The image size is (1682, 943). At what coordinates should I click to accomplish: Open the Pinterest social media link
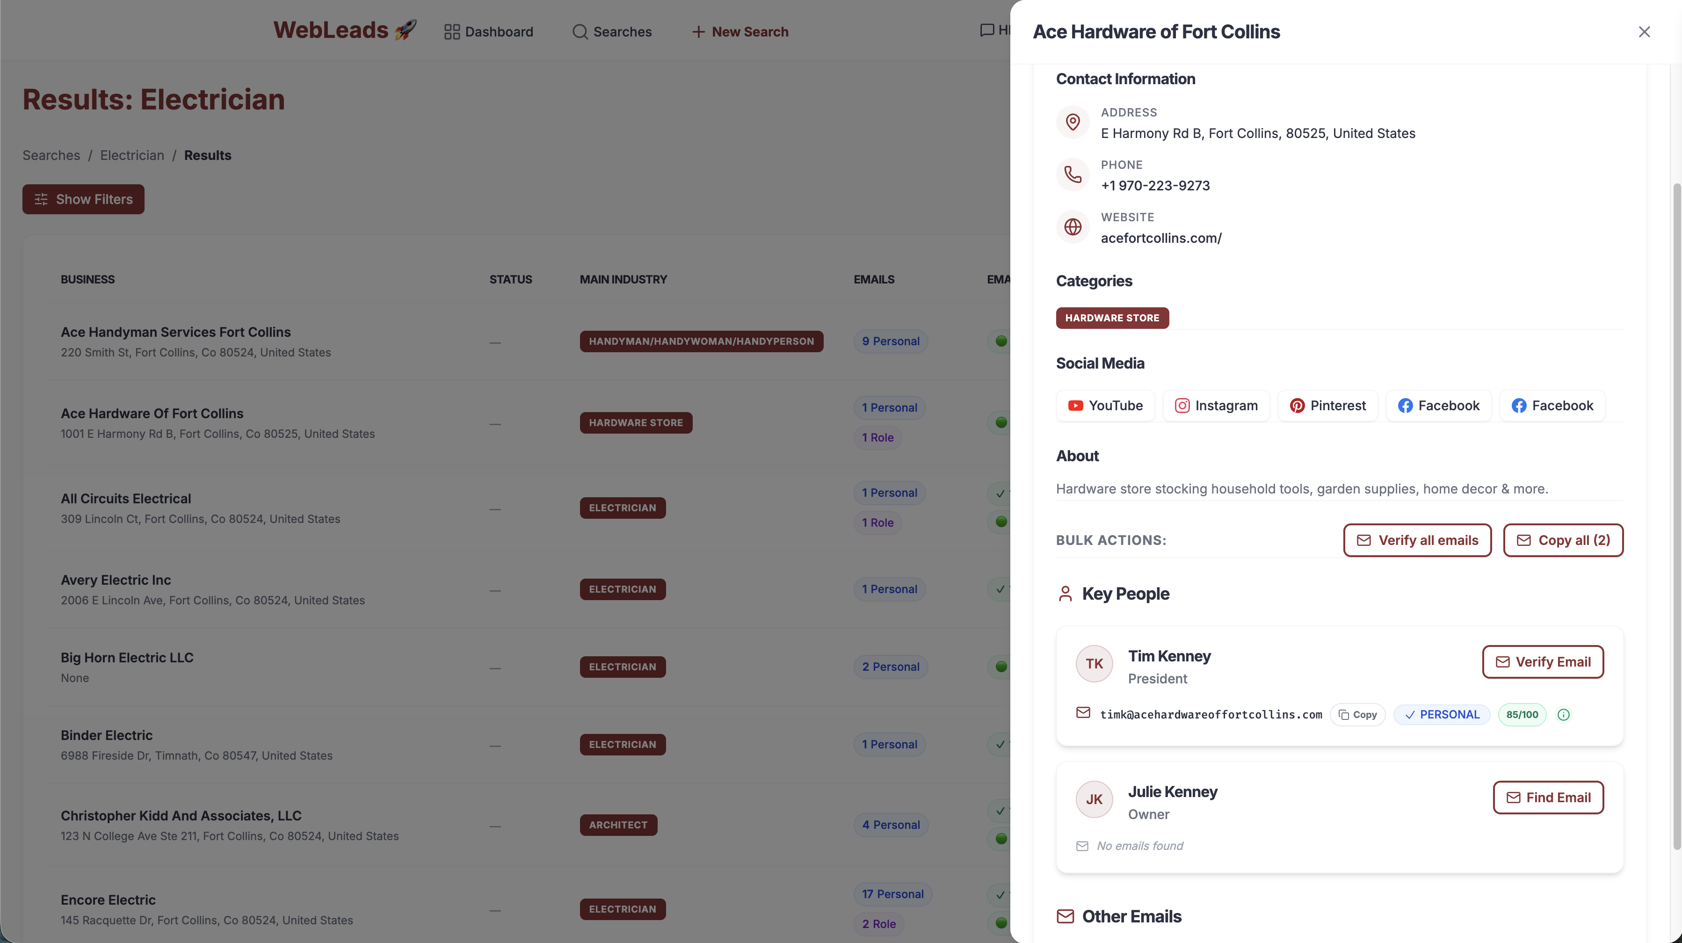pos(1327,406)
